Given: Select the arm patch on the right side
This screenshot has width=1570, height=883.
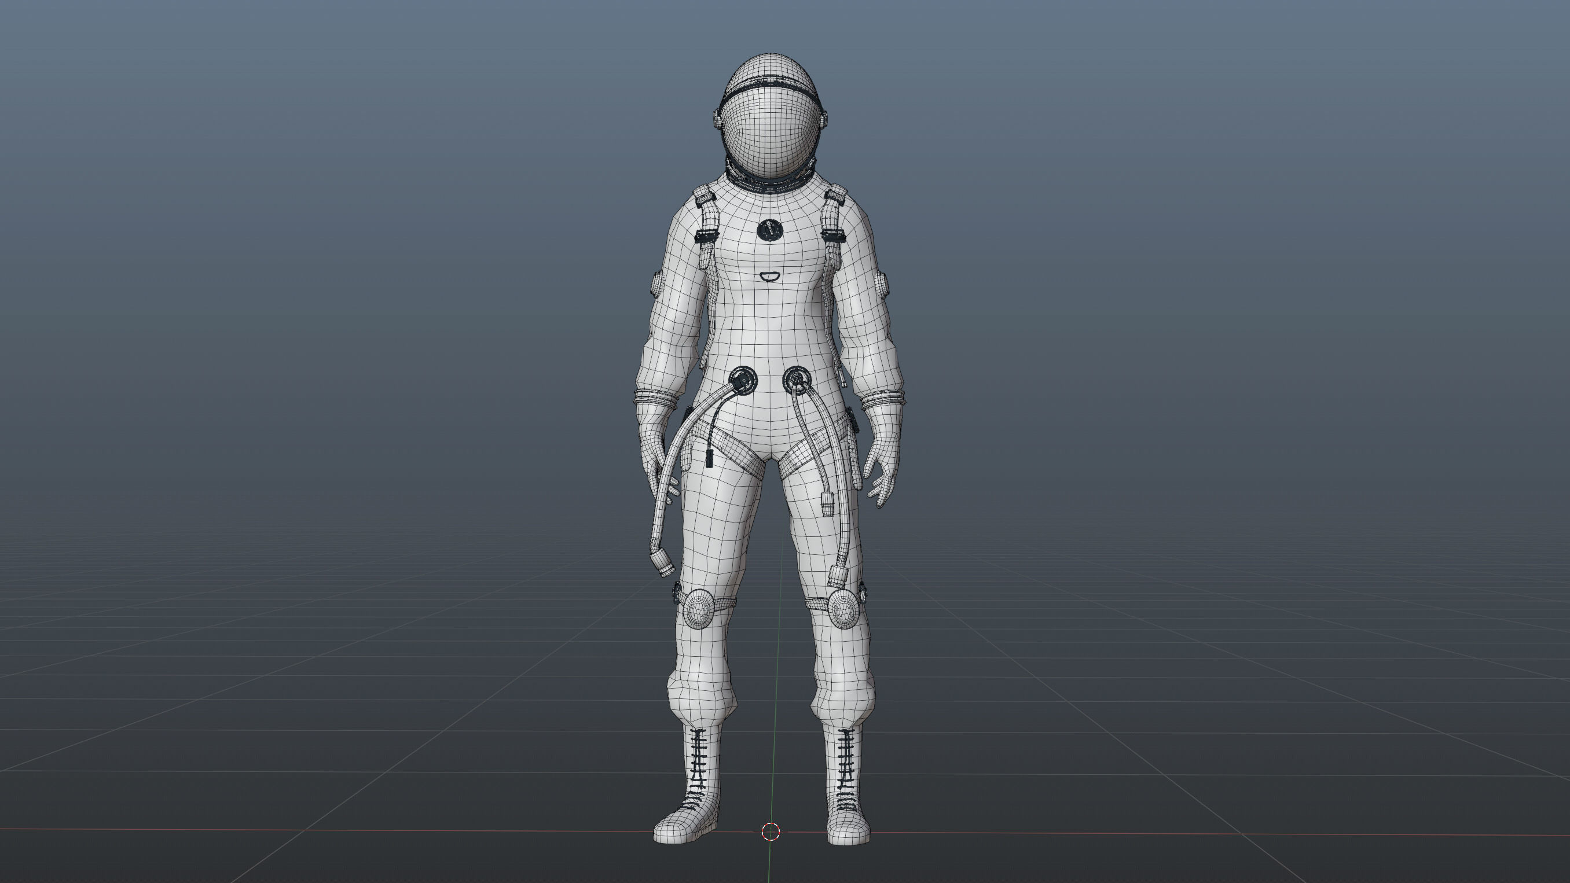Looking at the screenshot, I should pyautogui.click(x=881, y=284).
